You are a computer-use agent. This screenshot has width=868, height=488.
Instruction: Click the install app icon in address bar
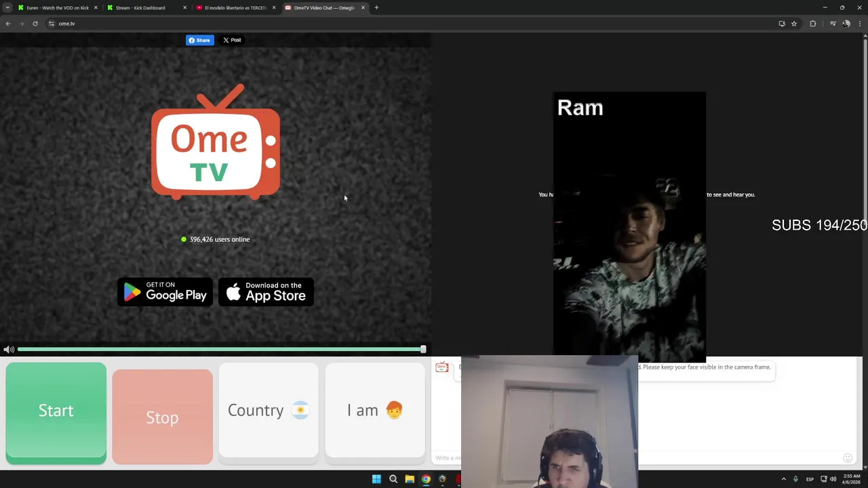[x=782, y=24]
